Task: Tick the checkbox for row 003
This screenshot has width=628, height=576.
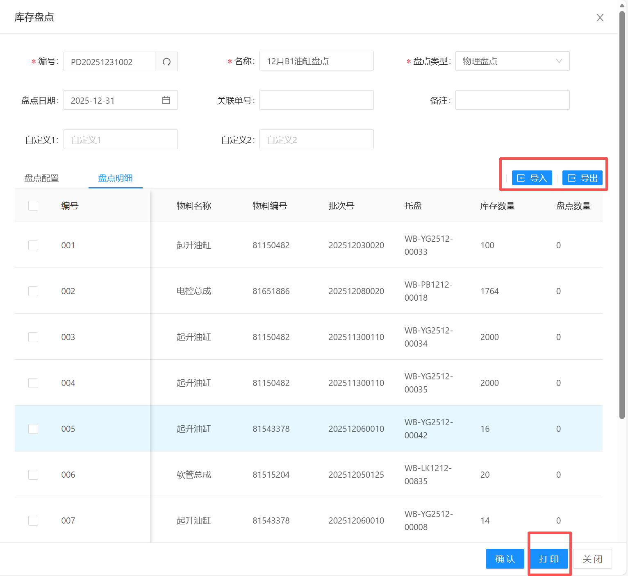Action: [33, 337]
